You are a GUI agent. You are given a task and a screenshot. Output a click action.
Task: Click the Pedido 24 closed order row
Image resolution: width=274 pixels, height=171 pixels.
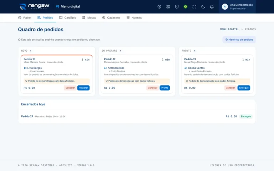click(137, 116)
